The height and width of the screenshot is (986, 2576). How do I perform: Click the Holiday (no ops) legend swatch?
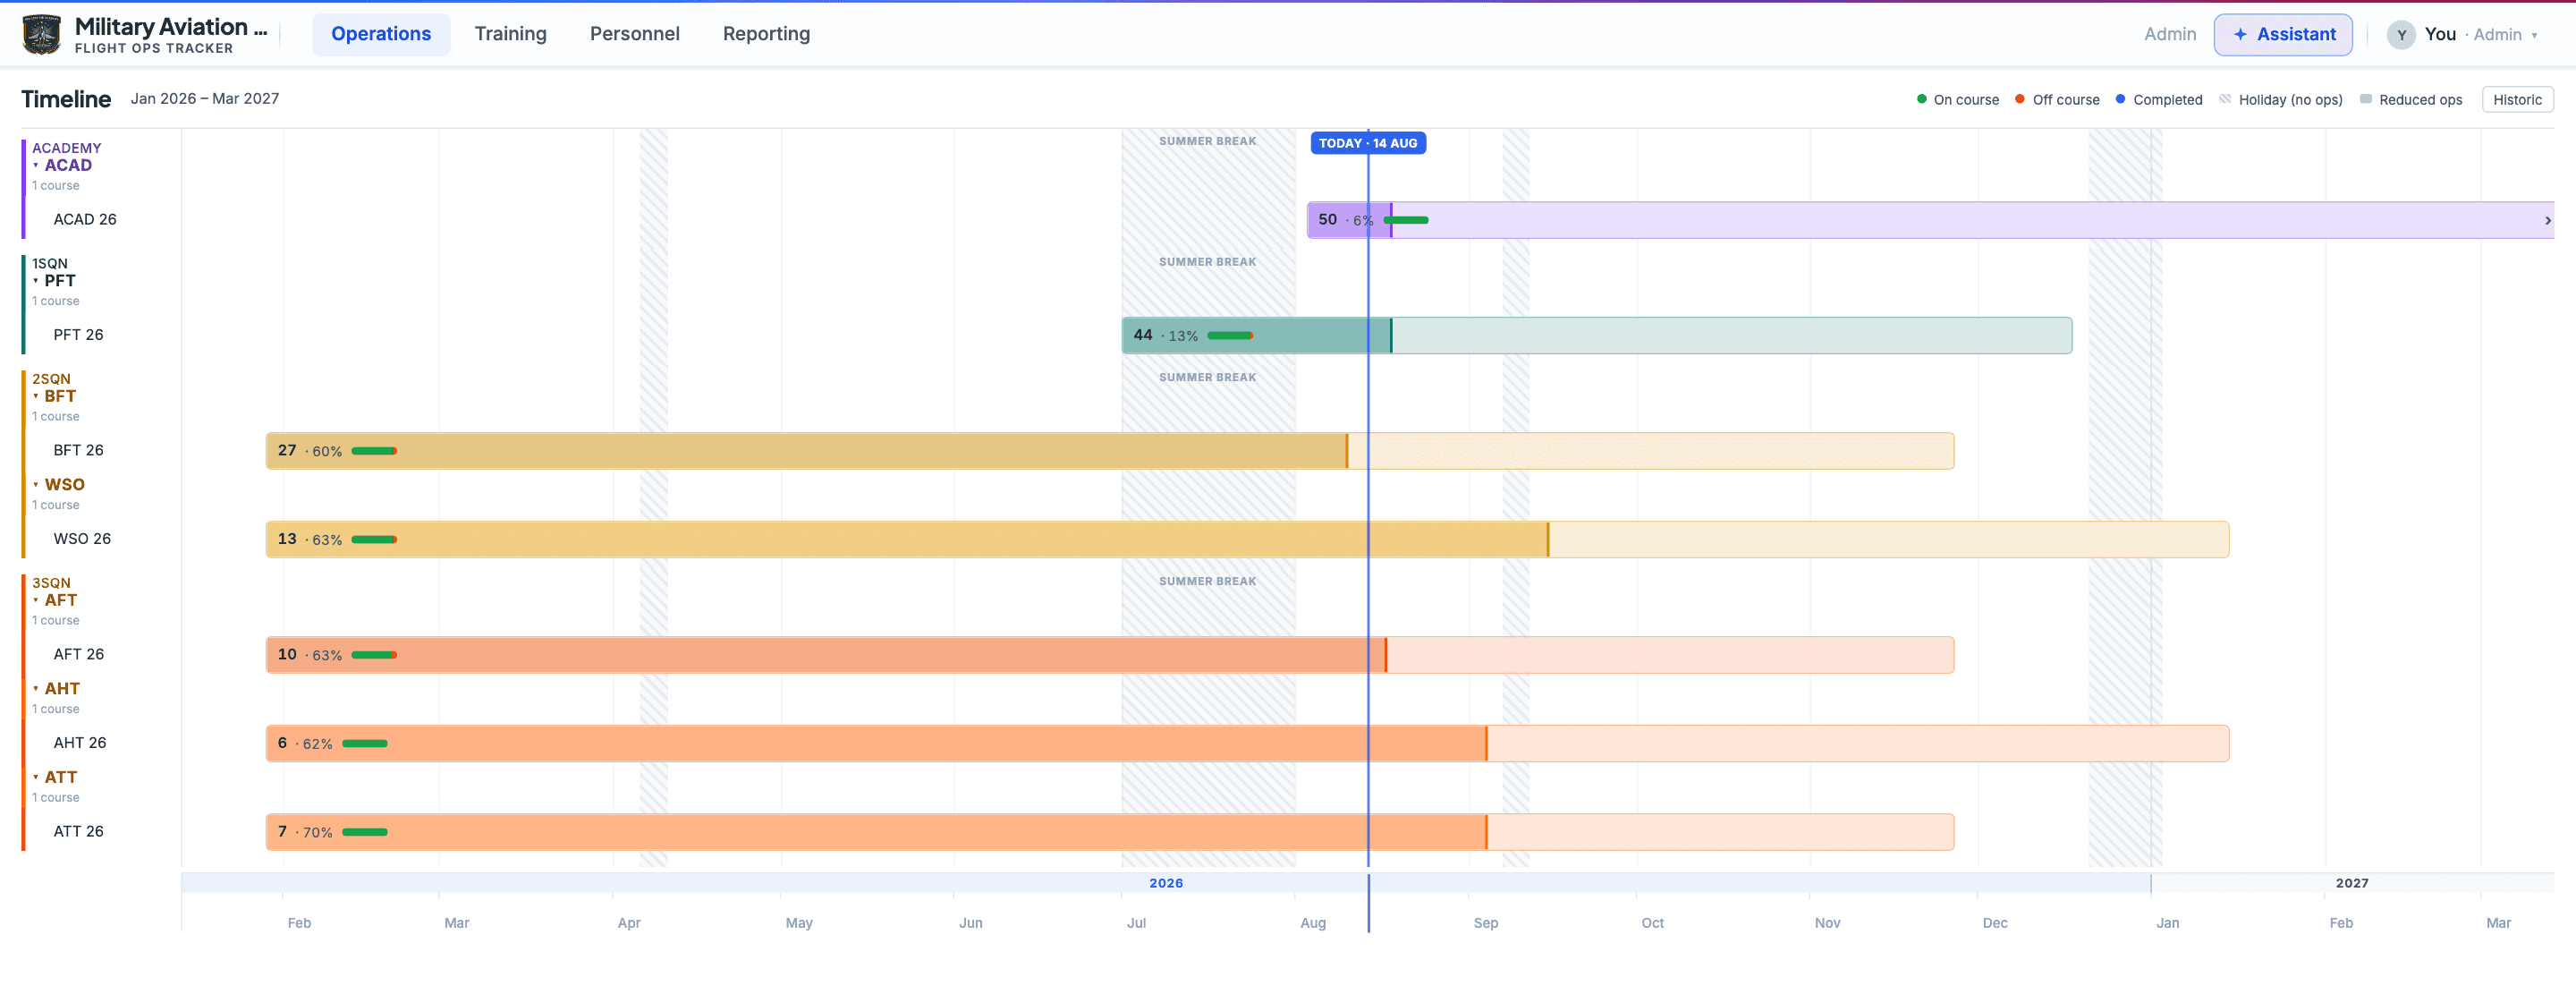(x=2225, y=99)
